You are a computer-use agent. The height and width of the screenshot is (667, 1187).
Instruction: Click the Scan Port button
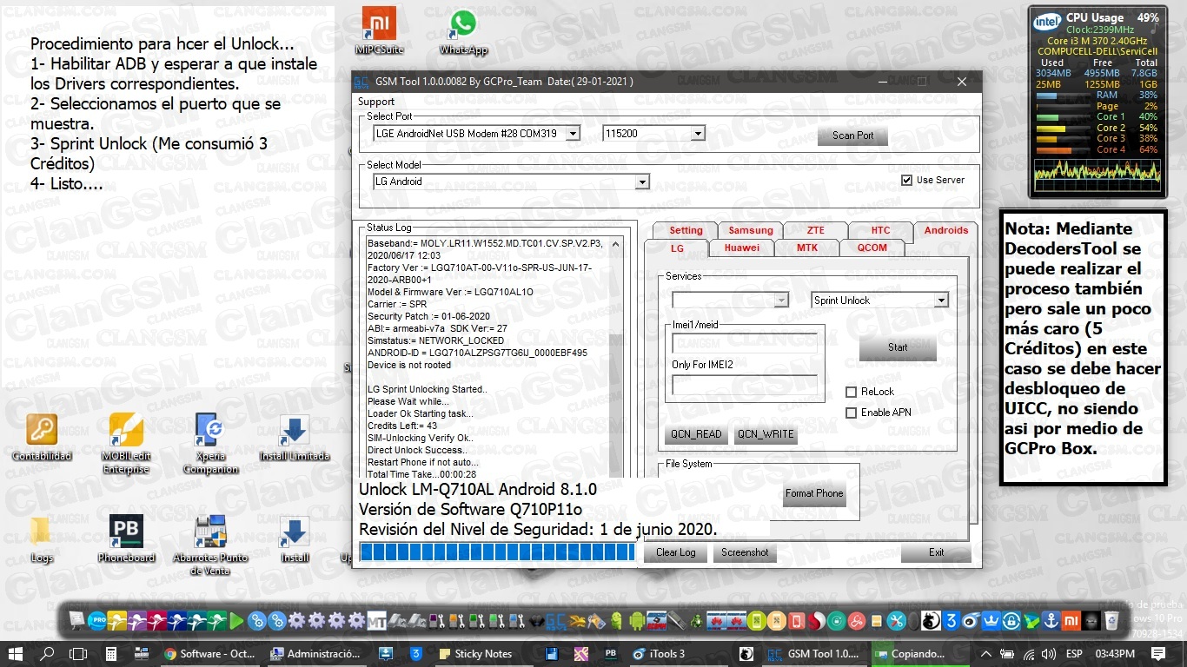[852, 135]
